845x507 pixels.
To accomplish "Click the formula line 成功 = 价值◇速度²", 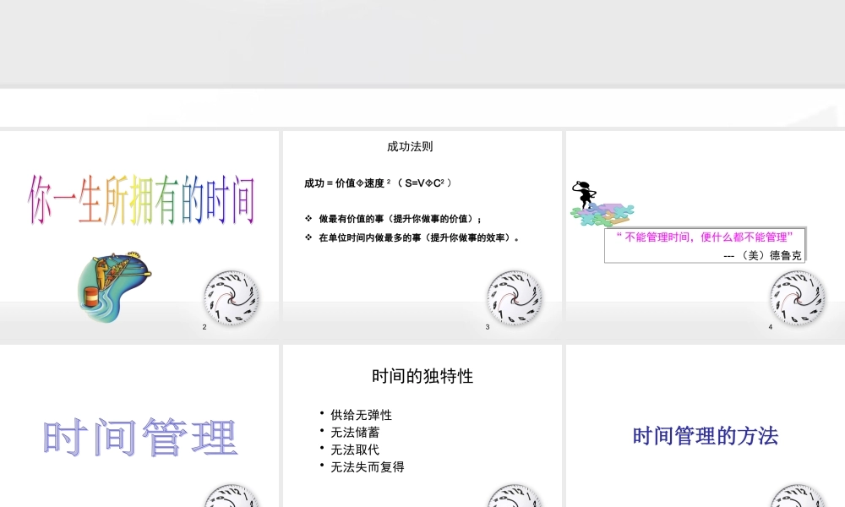I will click(x=378, y=183).
